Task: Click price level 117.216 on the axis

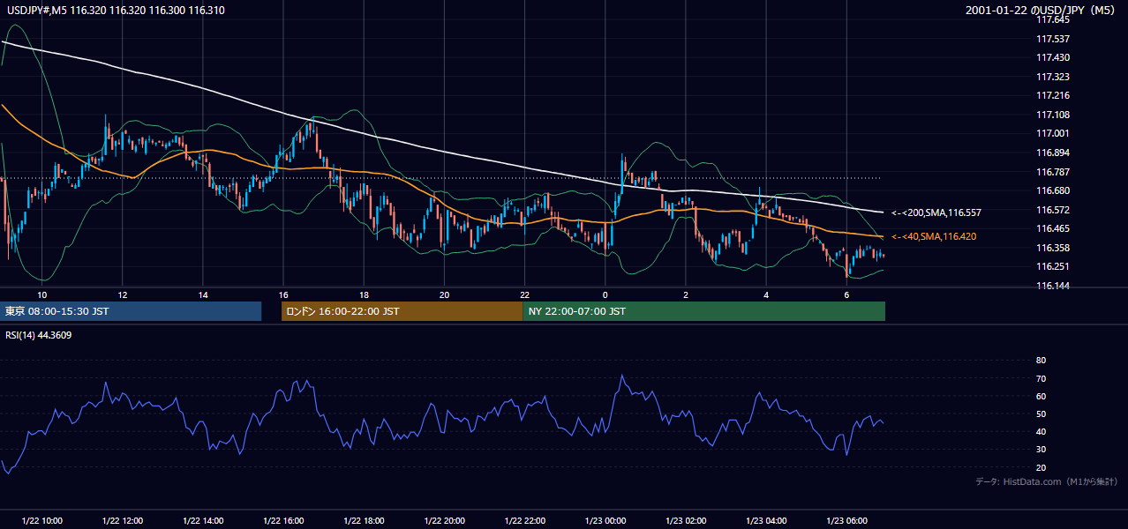Action: [1053, 95]
